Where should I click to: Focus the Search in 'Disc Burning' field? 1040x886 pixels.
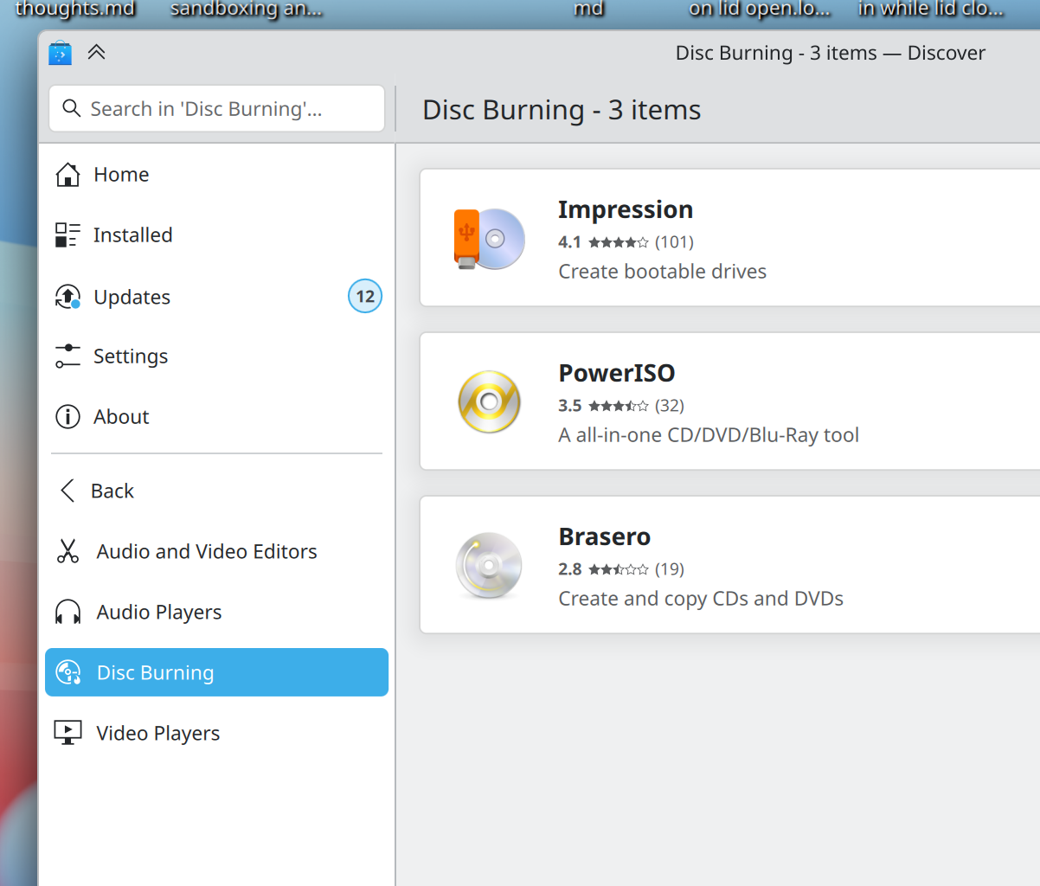[x=217, y=109]
